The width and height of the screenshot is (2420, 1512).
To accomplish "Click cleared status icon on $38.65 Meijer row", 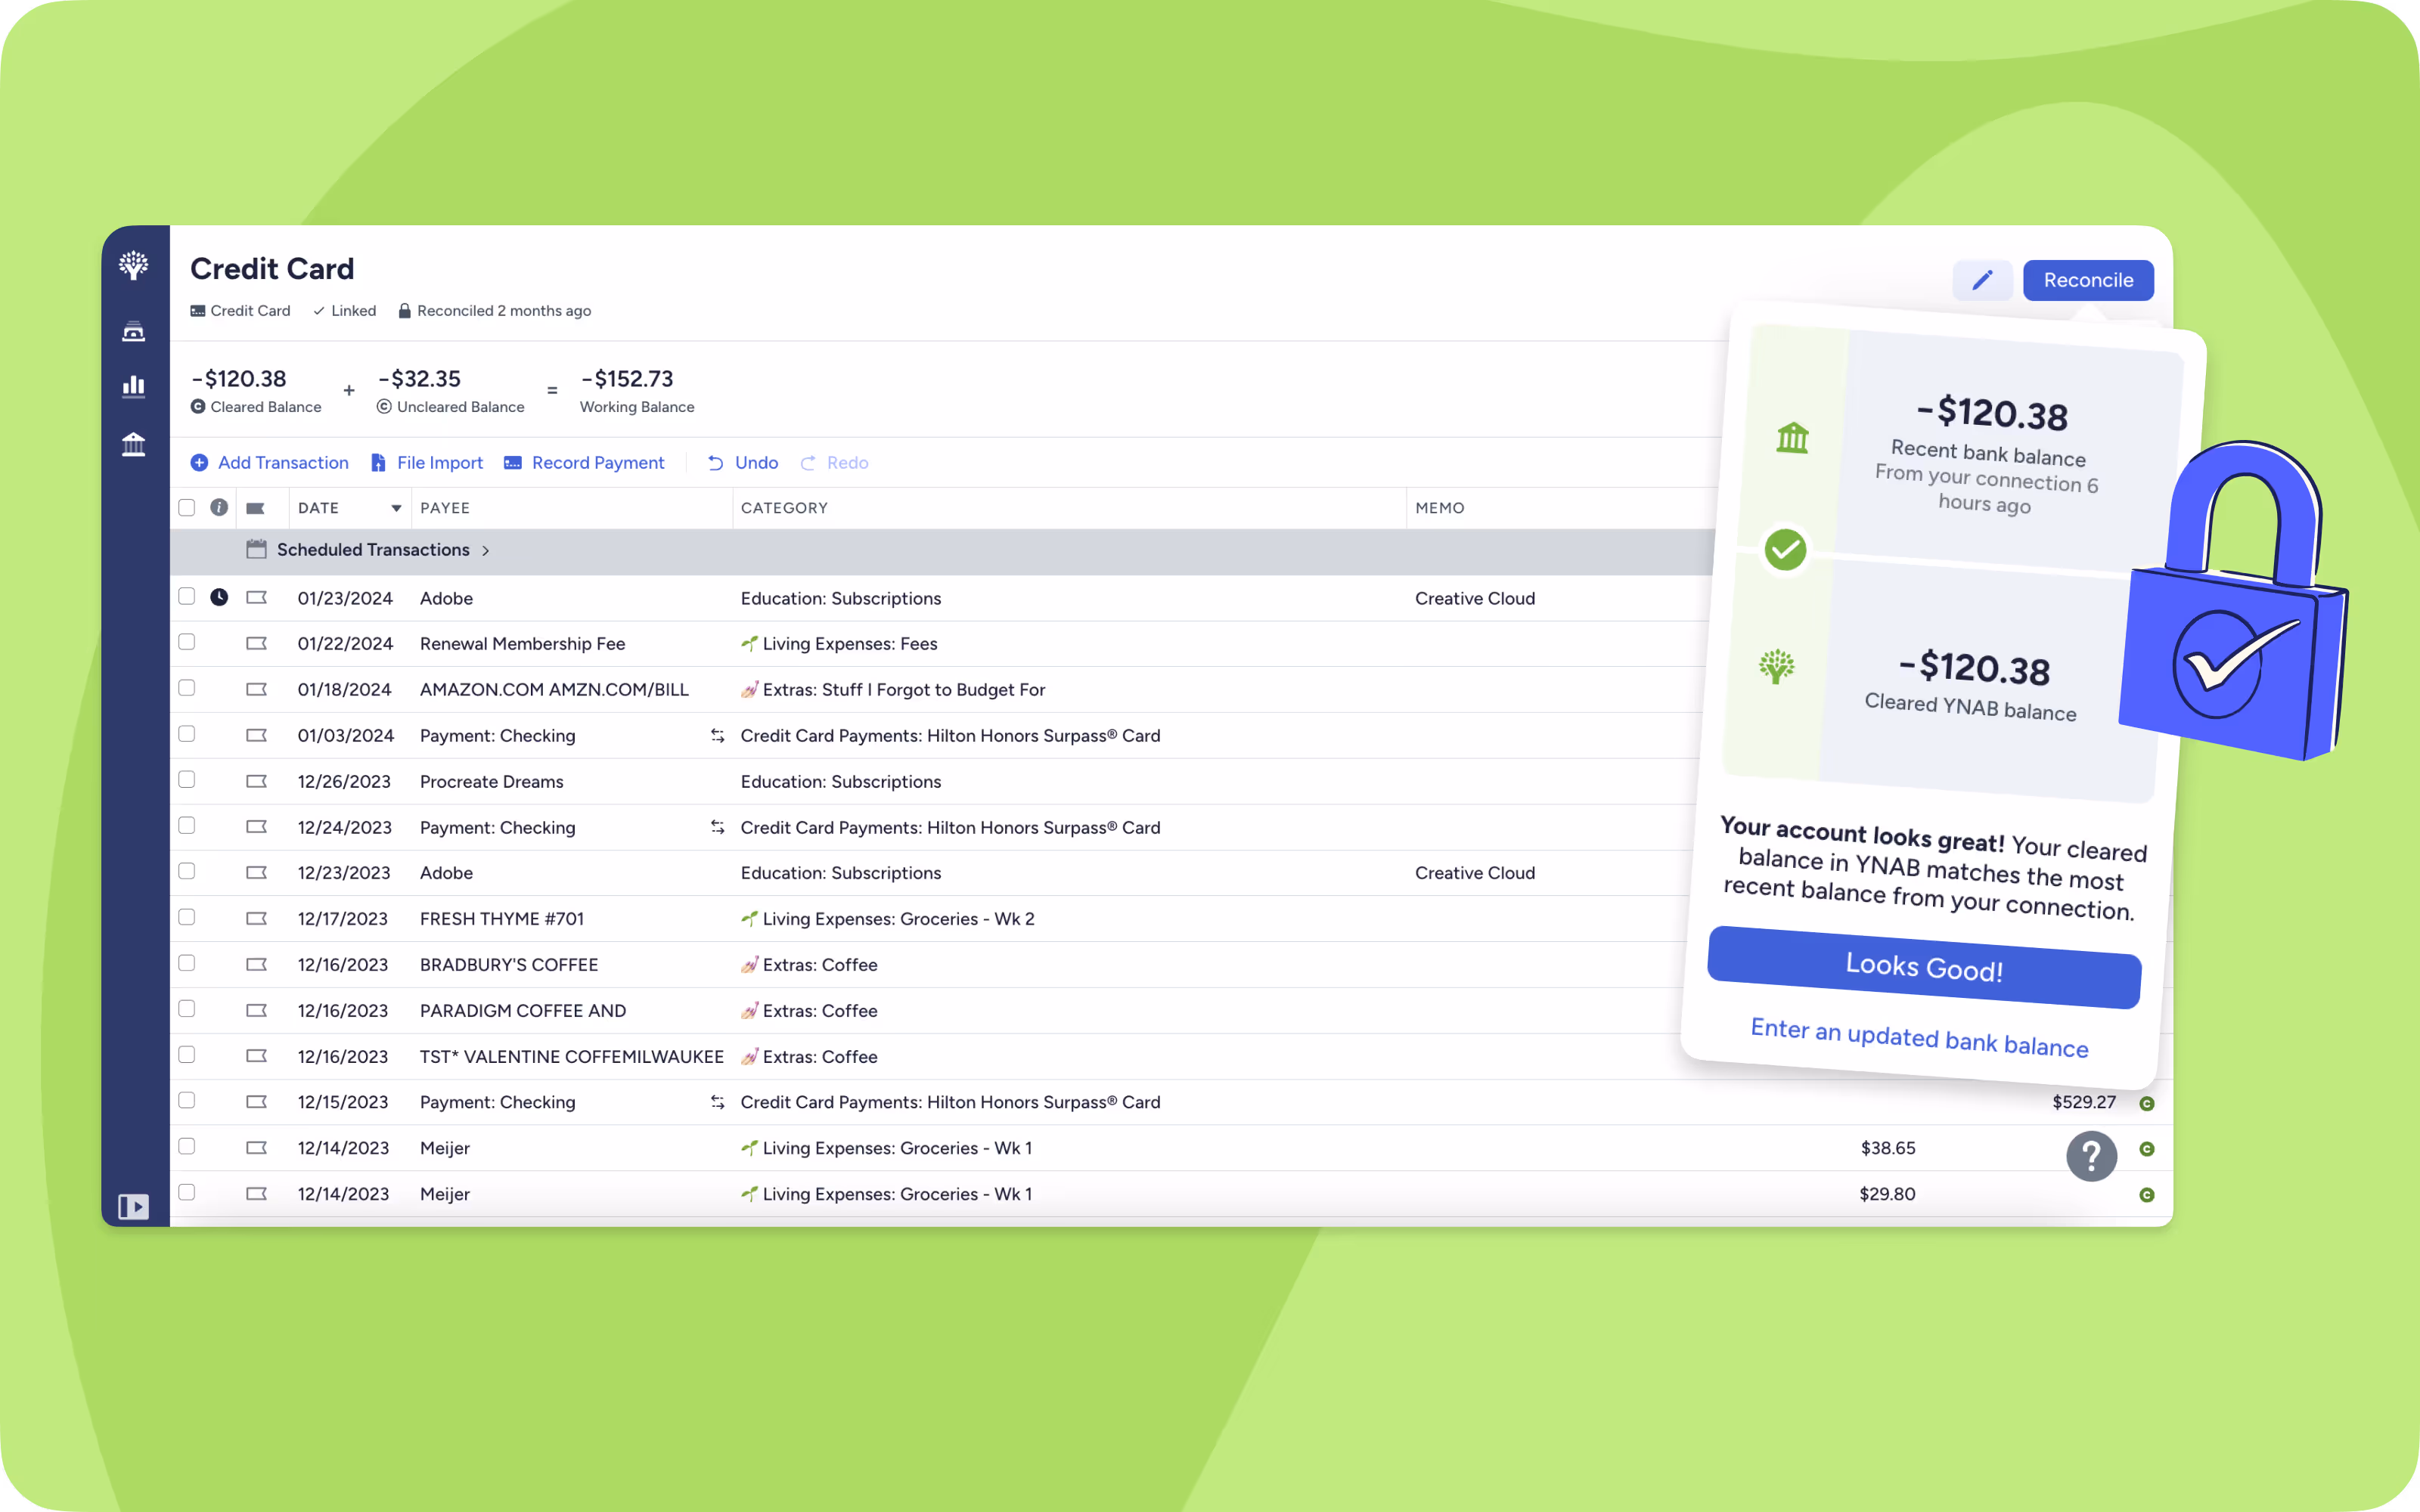I will tap(2146, 1149).
